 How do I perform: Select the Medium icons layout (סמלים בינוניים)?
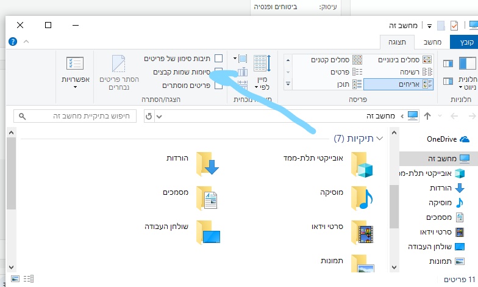(405, 60)
